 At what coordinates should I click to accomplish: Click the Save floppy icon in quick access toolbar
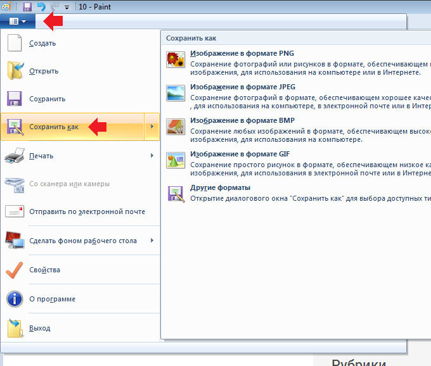coord(27,6)
